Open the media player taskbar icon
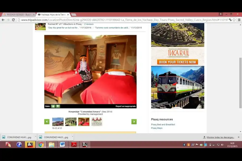The image size is (242, 161). pos(19,145)
